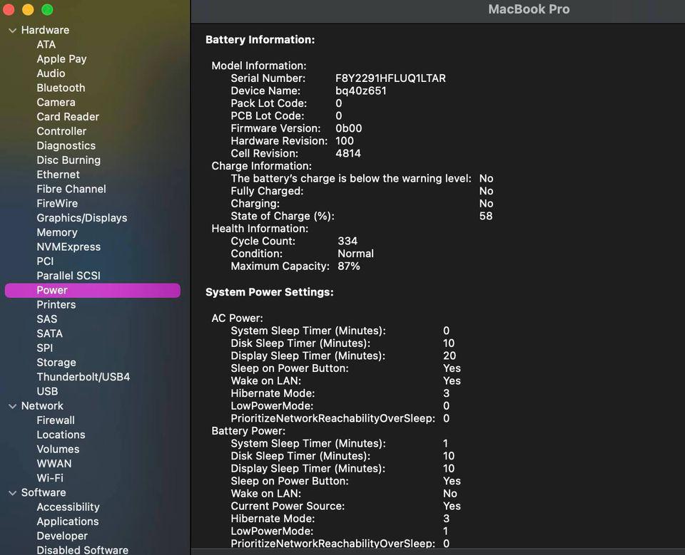Open the Card Reader entry
Viewport: 685px width, 555px height.
68,117
